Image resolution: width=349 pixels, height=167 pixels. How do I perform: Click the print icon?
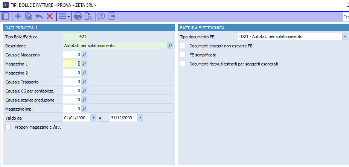78,16
